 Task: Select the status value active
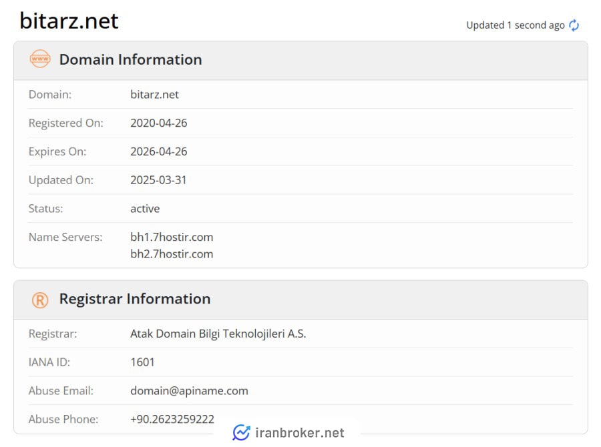(x=145, y=209)
